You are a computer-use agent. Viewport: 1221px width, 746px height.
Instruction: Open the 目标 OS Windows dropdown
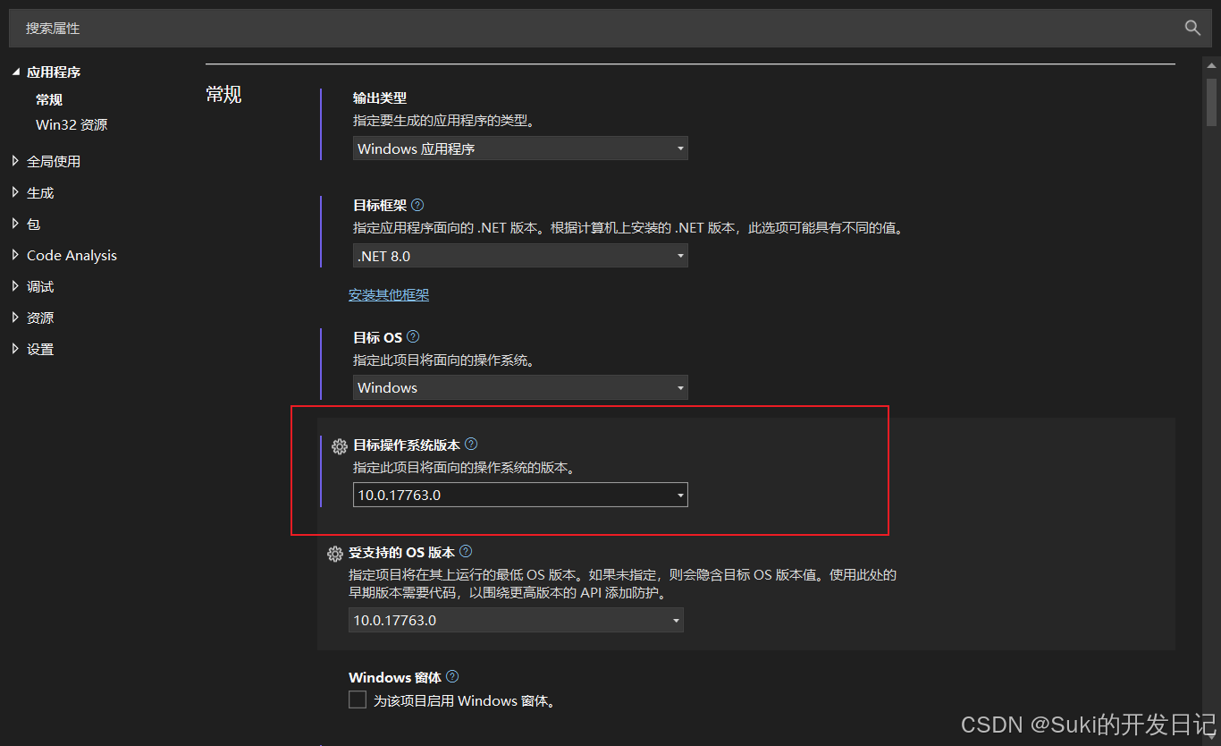coord(680,387)
